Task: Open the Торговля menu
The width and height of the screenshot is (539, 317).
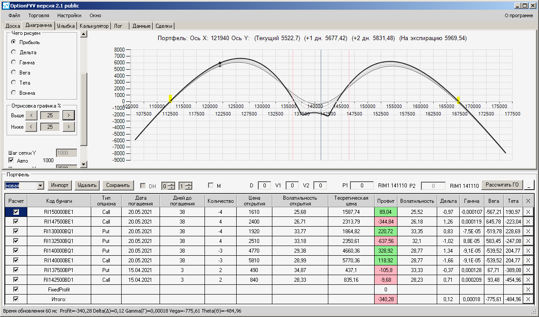Action: click(39, 15)
